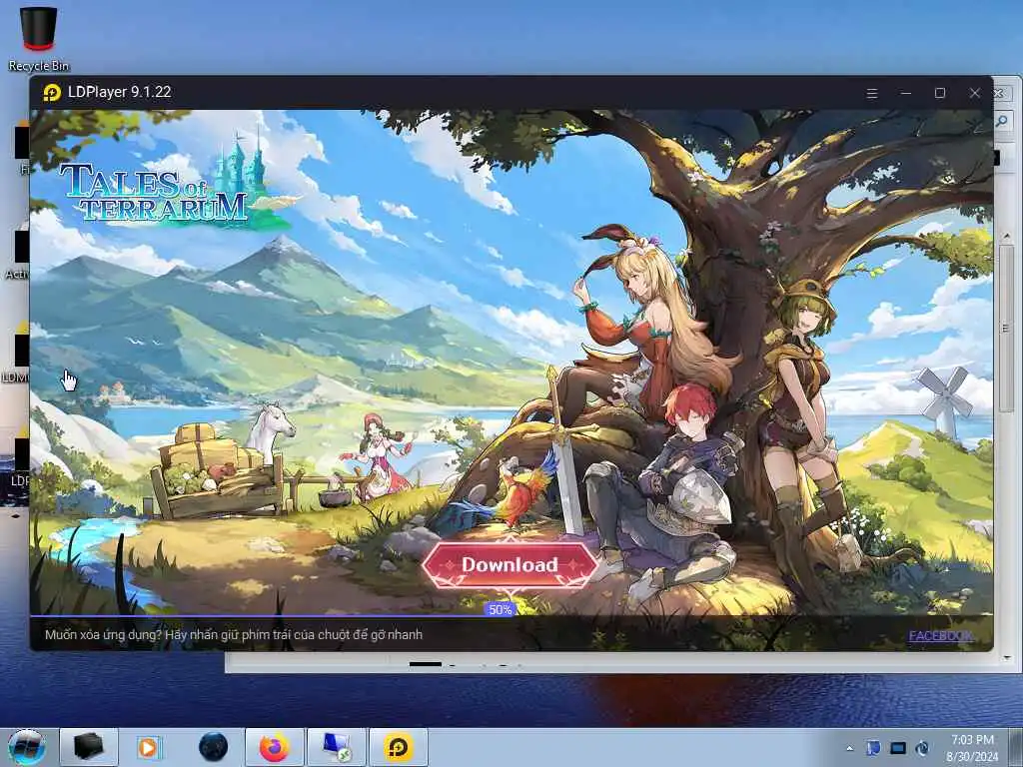Image resolution: width=1023 pixels, height=767 pixels.
Task: Click the Vietnamese uninstall tip text
Action: (x=234, y=634)
